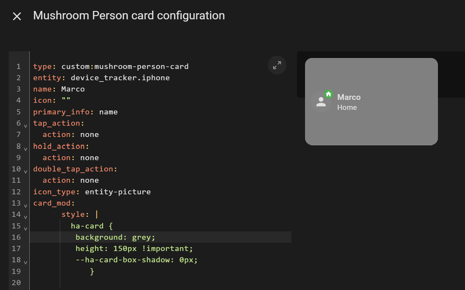
Task: Click the fullscreen expand editor icon
Action: (x=277, y=65)
